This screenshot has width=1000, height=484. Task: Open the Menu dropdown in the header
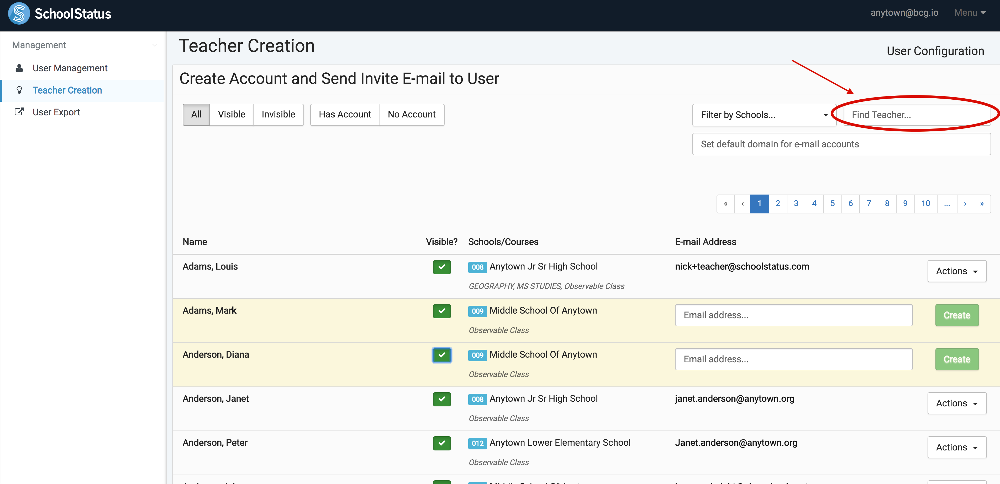[x=970, y=13]
